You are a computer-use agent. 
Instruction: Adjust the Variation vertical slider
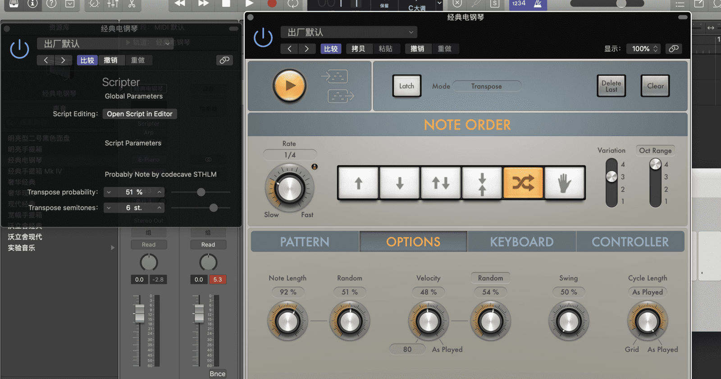[611, 183]
